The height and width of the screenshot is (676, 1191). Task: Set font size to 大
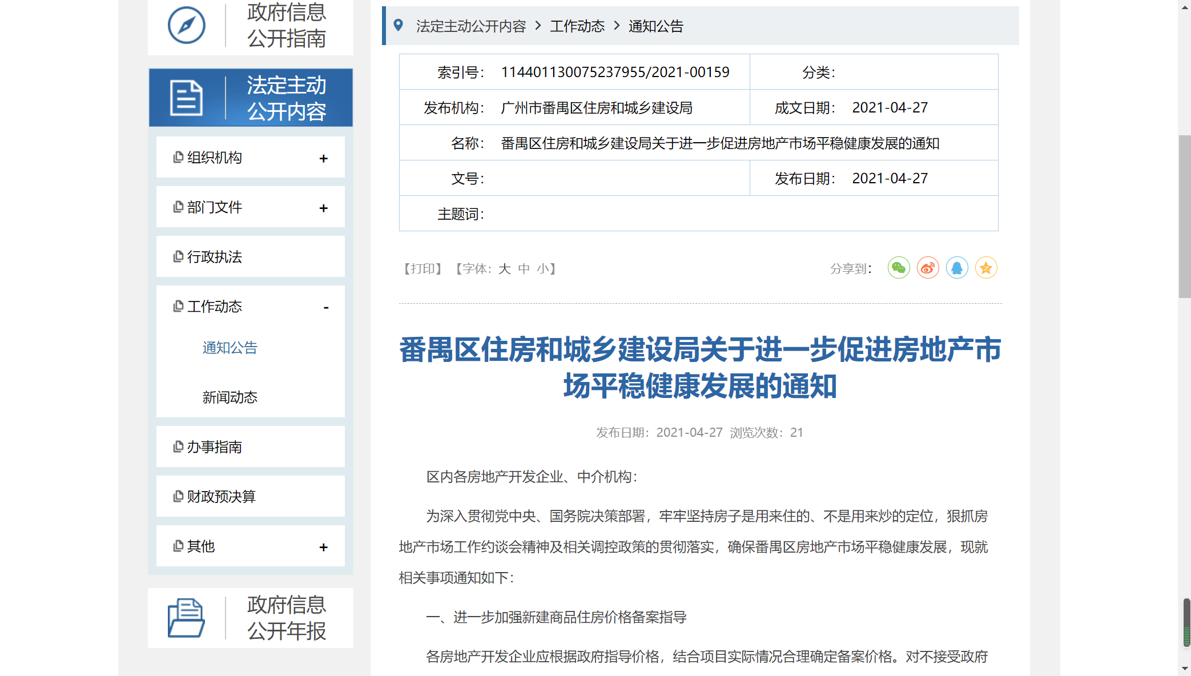tap(504, 268)
